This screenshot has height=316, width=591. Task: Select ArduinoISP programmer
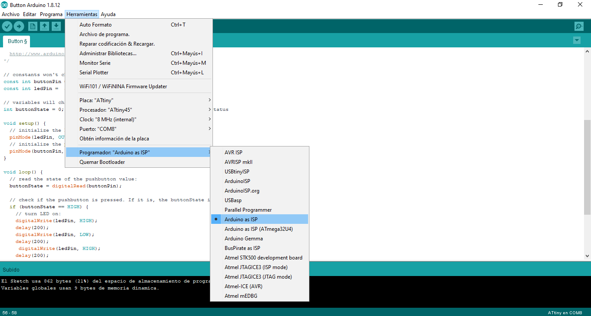coord(259,181)
